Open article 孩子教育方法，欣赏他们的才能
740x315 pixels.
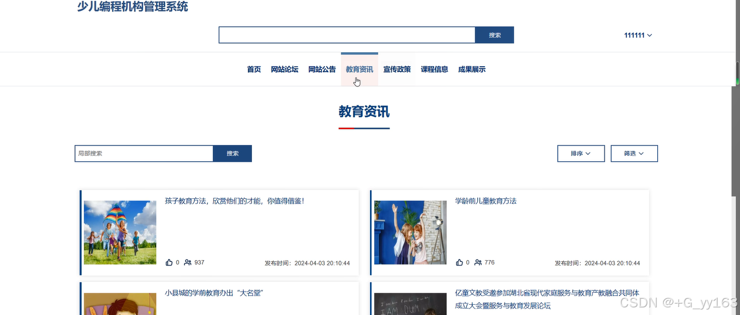pyautogui.click(x=235, y=201)
